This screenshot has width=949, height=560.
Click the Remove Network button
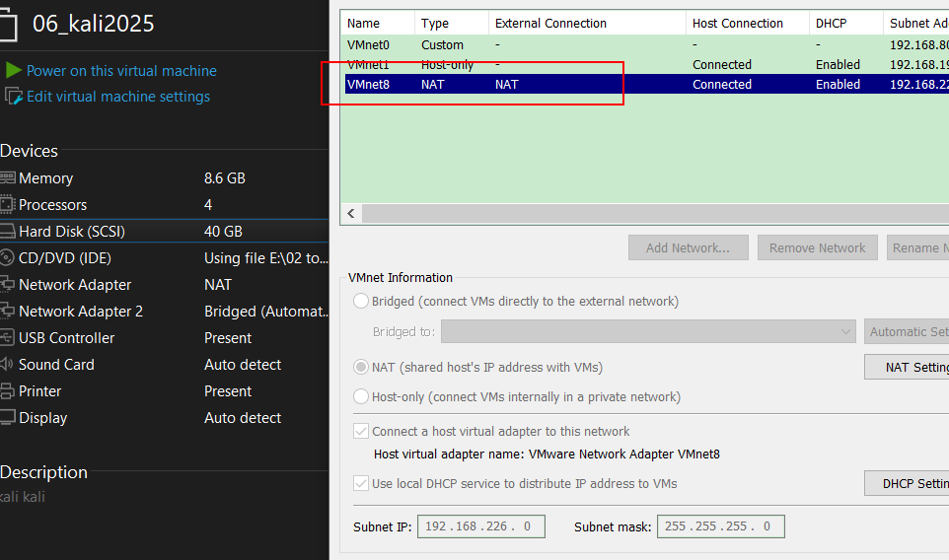817,247
